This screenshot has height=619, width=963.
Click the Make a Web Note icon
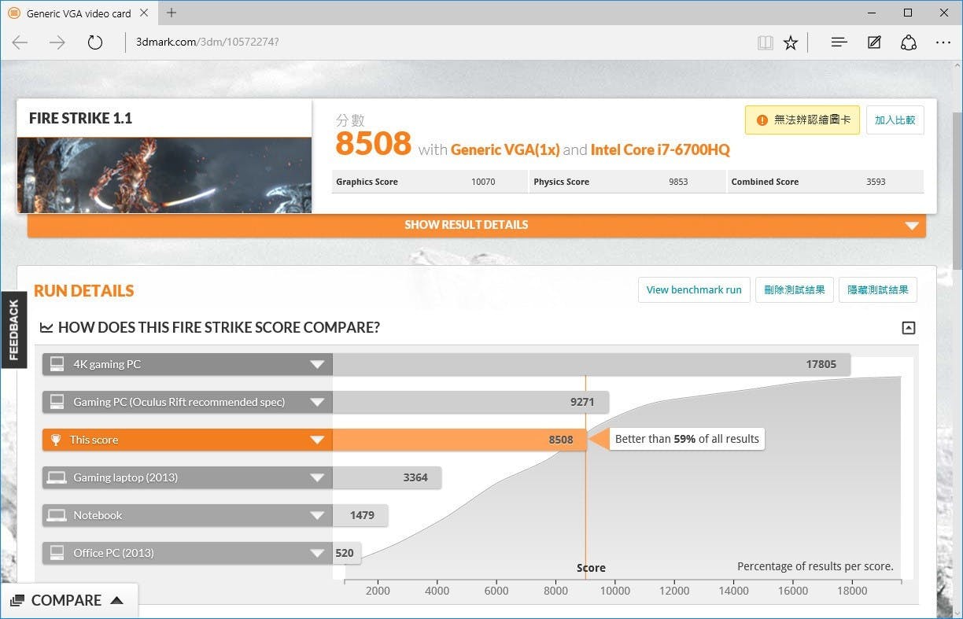[x=873, y=42]
